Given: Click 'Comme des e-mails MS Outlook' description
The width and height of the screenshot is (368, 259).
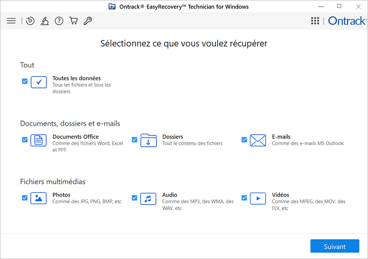Looking at the screenshot, I should click(x=308, y=143).
